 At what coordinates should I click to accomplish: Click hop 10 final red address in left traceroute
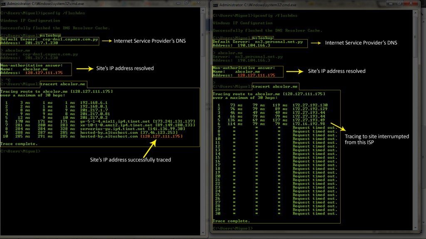tap(161, 136)
